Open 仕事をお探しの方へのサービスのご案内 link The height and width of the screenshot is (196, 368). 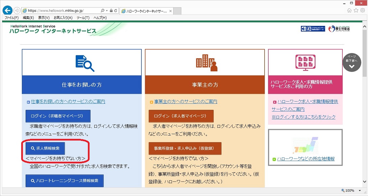[68, 102]
